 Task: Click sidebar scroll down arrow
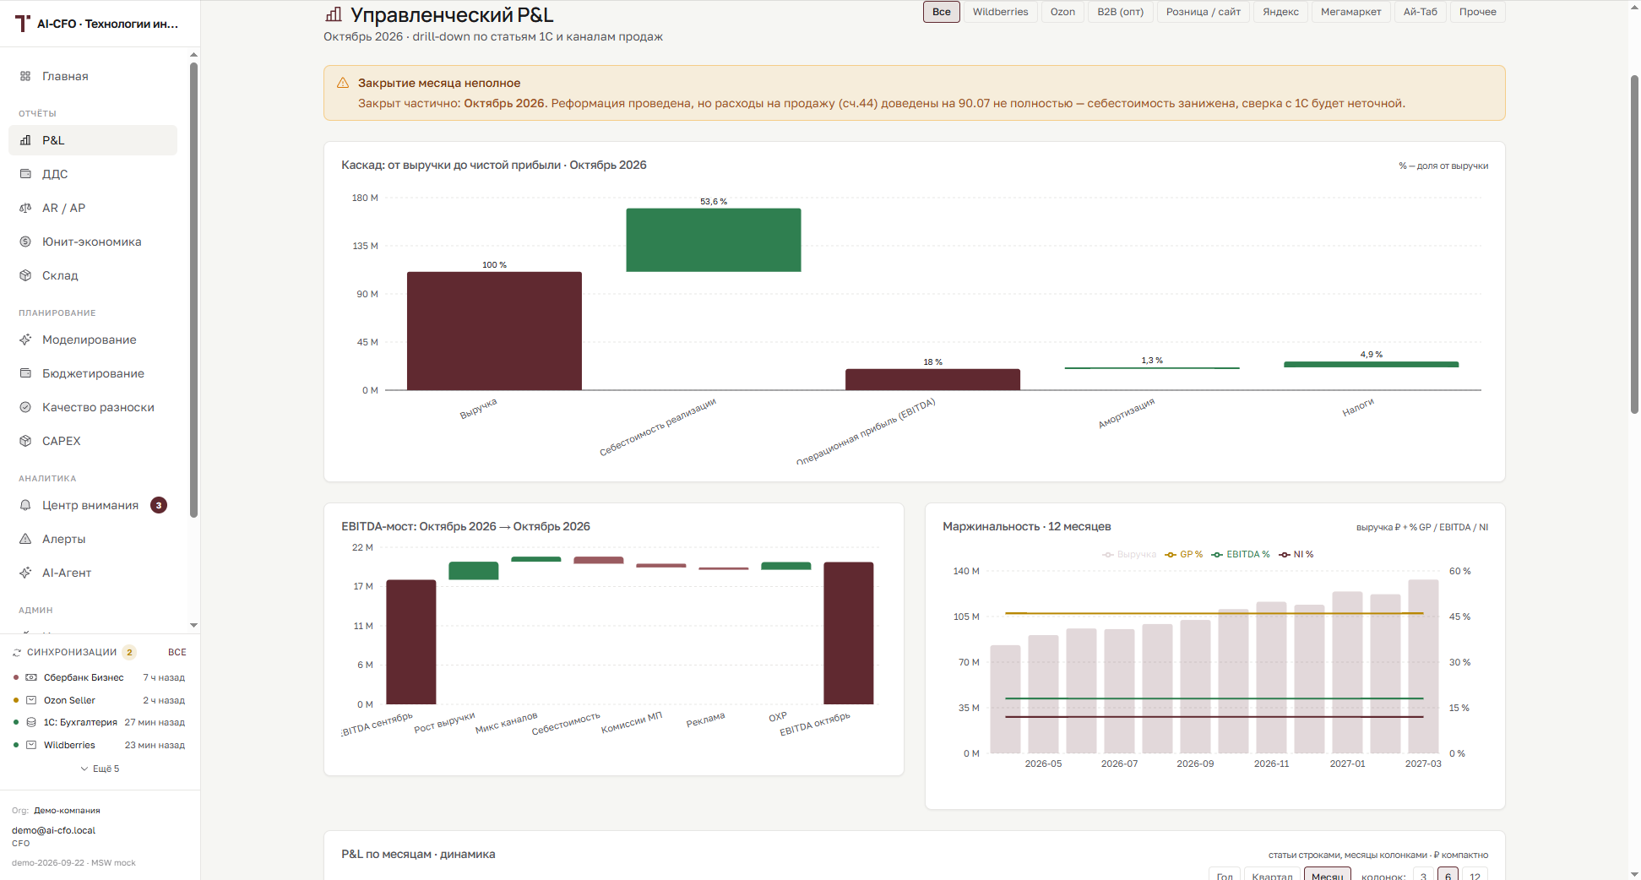[x=193, y=626]
